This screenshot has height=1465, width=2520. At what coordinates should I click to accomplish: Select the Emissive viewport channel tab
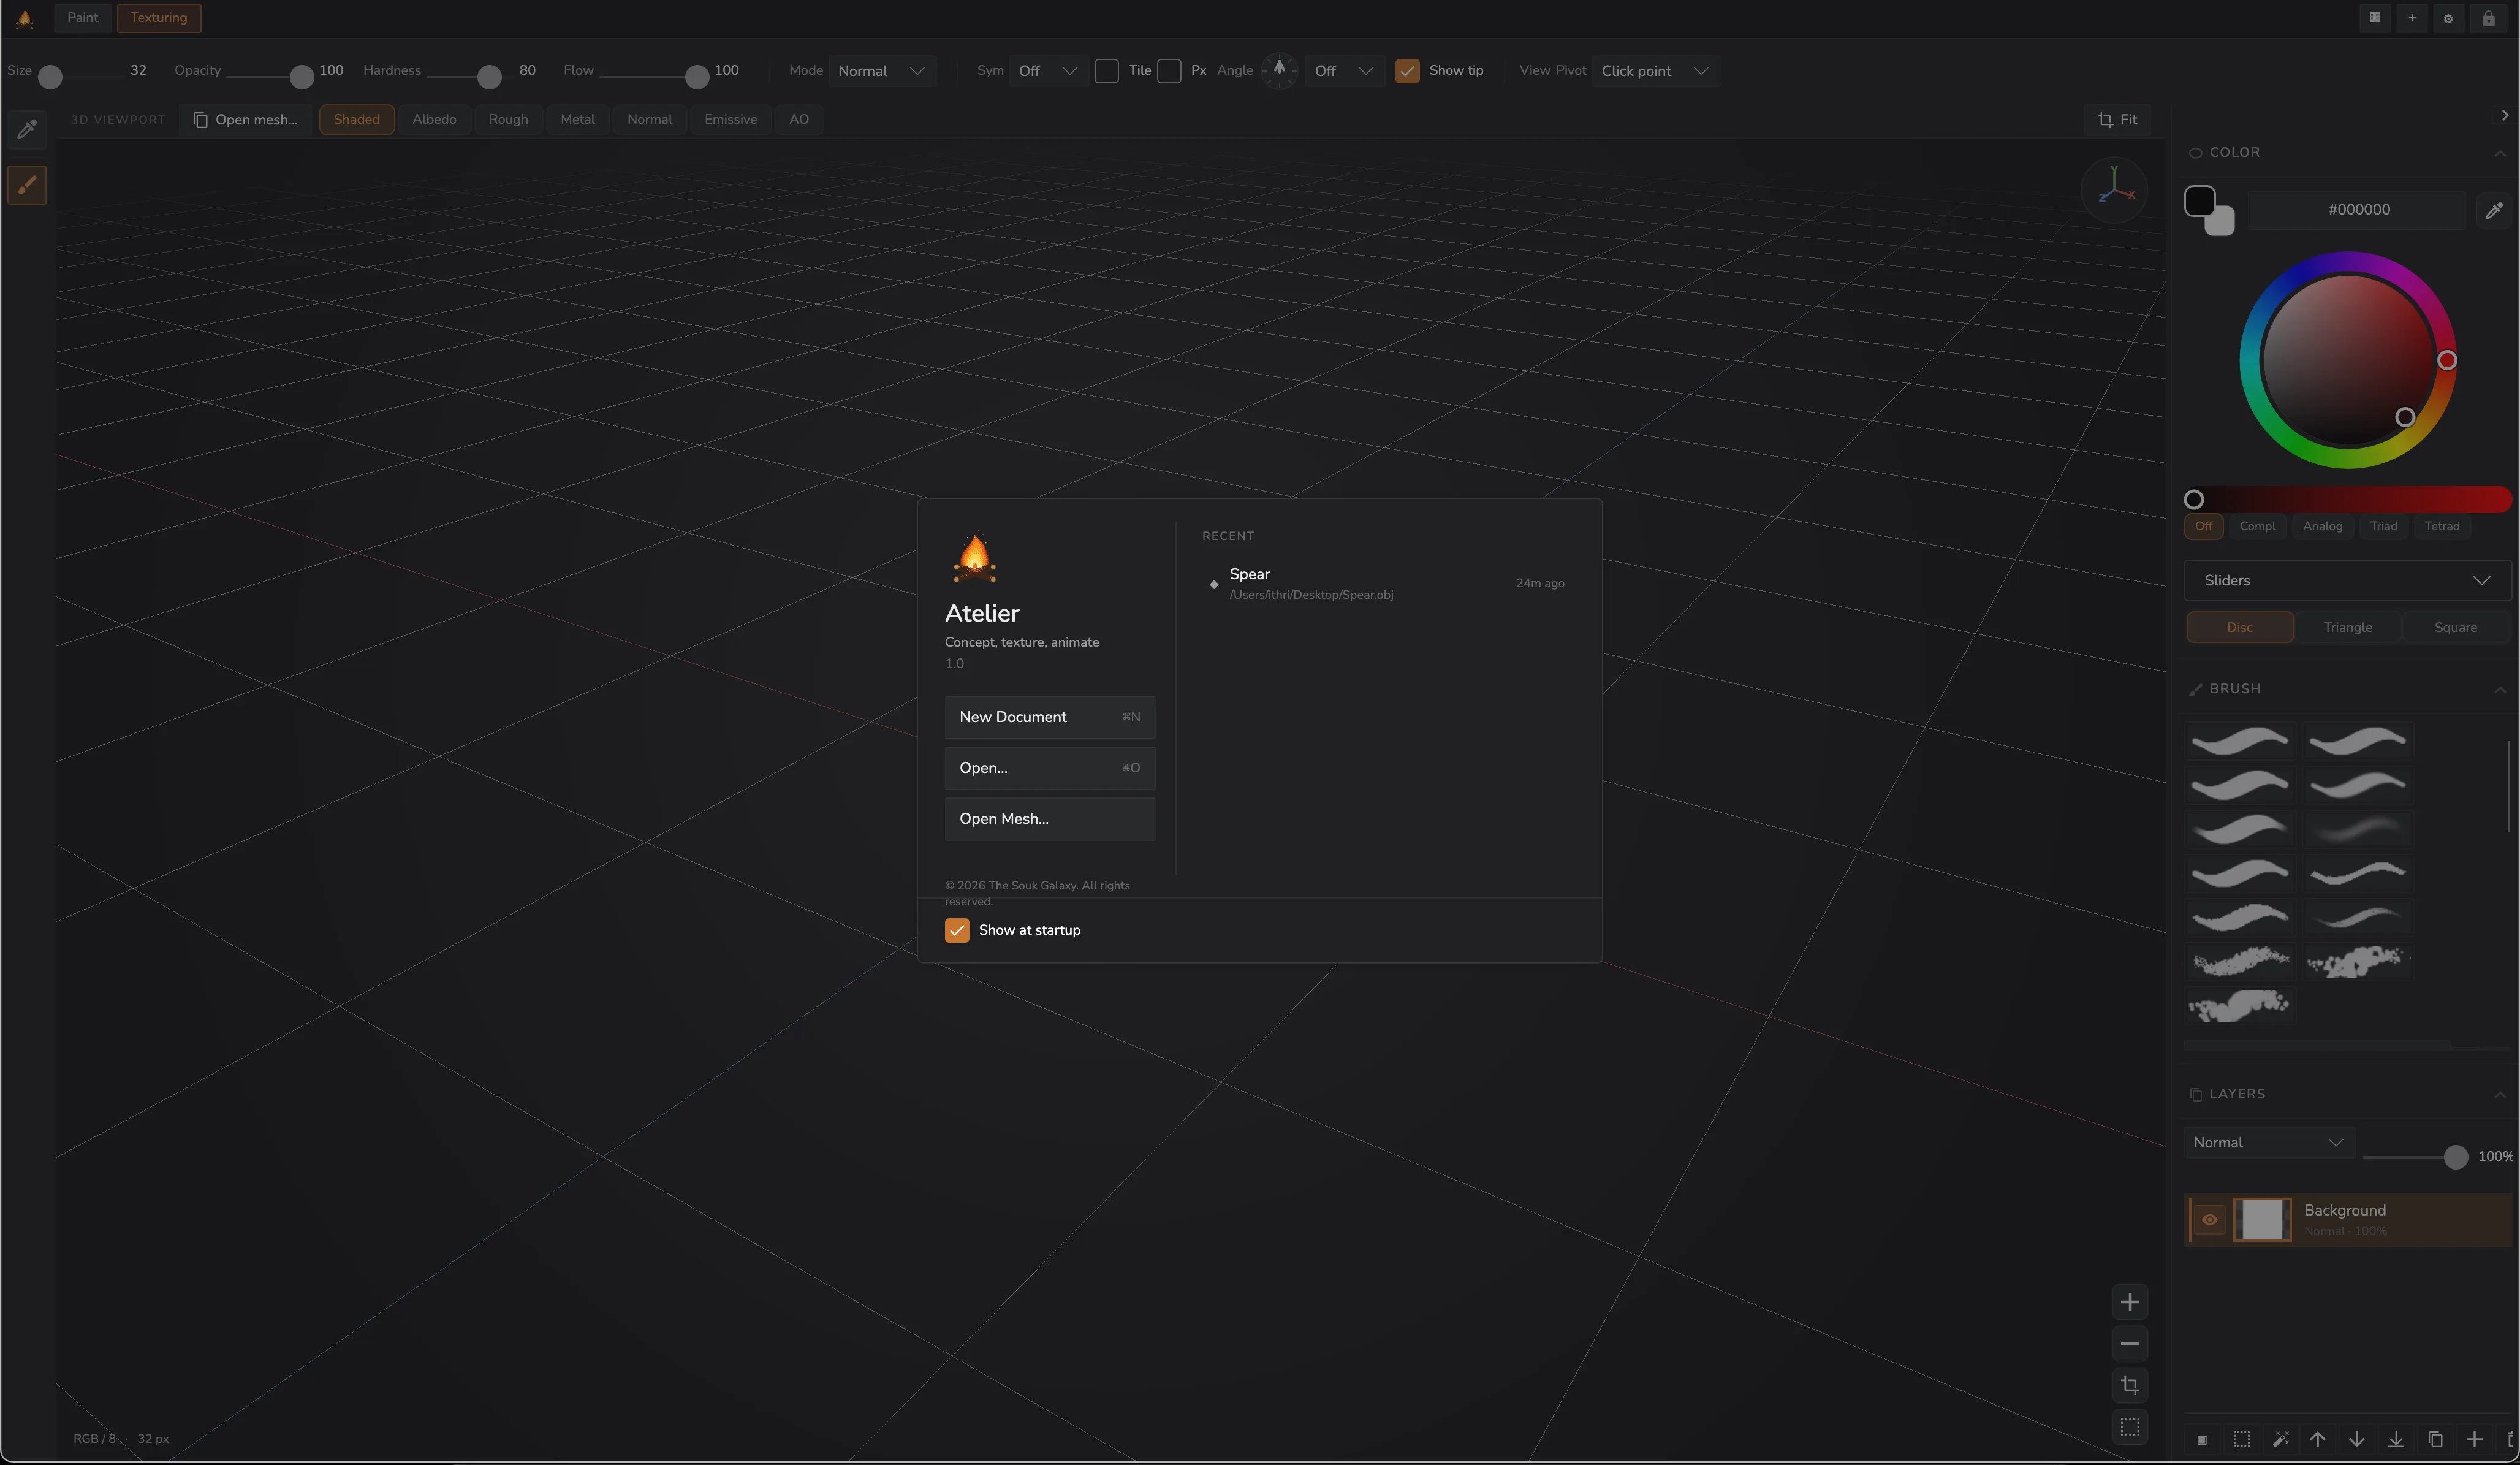point(730,119)
